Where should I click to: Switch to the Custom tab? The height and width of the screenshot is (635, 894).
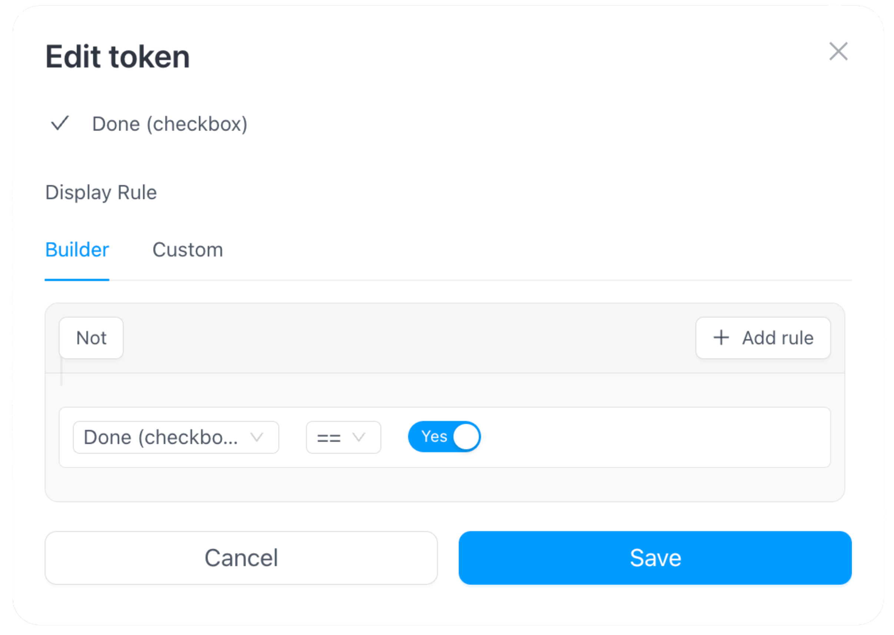[188, 250]
